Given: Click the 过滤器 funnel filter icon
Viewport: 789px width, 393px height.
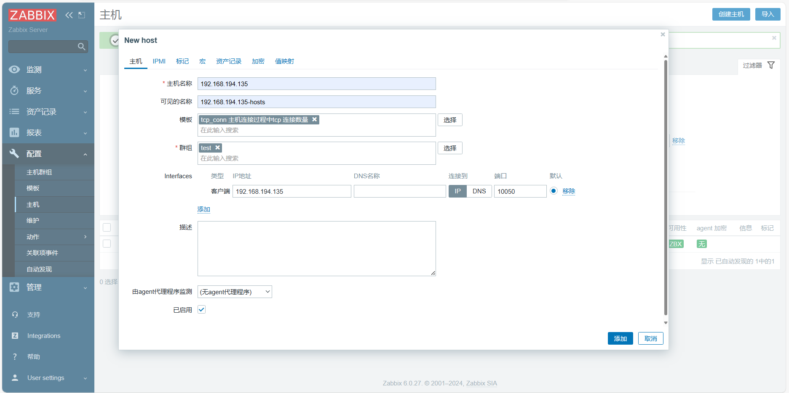Looking at the screenshot, I should (x=771, y=65).
